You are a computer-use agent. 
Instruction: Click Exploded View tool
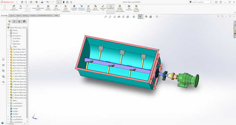click(x=103, y=8)
